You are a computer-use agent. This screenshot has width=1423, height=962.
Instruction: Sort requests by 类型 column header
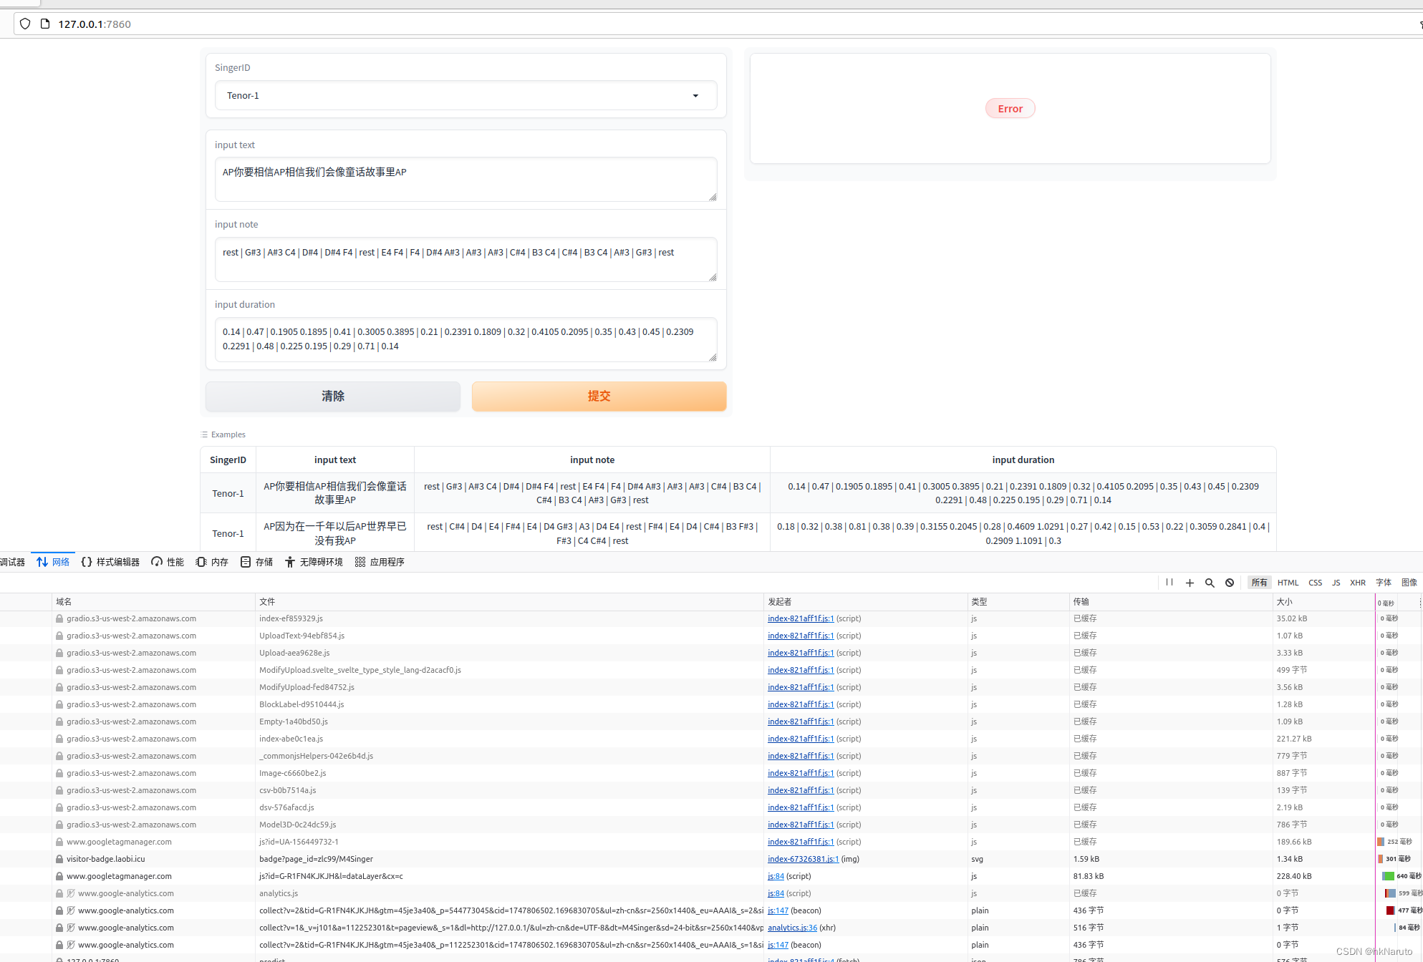tap(979, 601)
